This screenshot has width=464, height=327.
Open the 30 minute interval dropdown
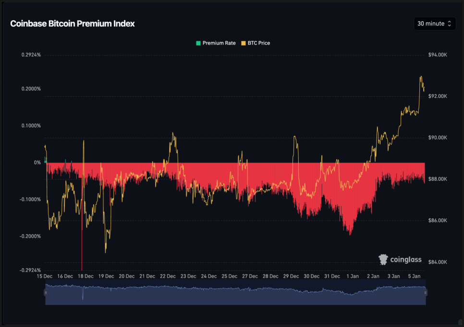click(x=434, y=23)
